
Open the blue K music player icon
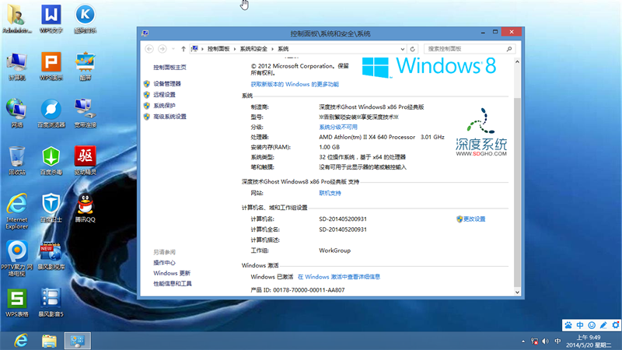click(x=85, y=19)
